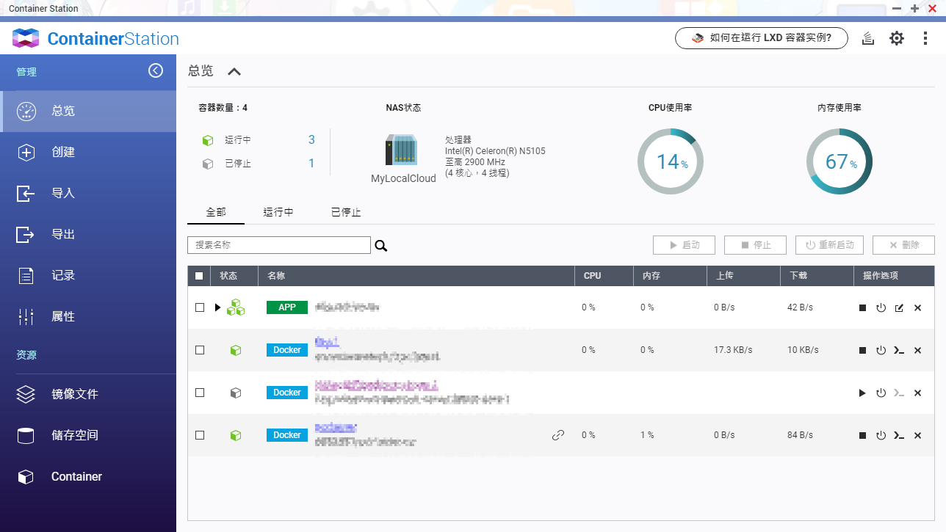Open the settings gear in the header
946x532 pixels.
pyautogui.click(x=897, y=38)
